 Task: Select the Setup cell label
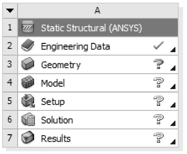click(53, 102)
